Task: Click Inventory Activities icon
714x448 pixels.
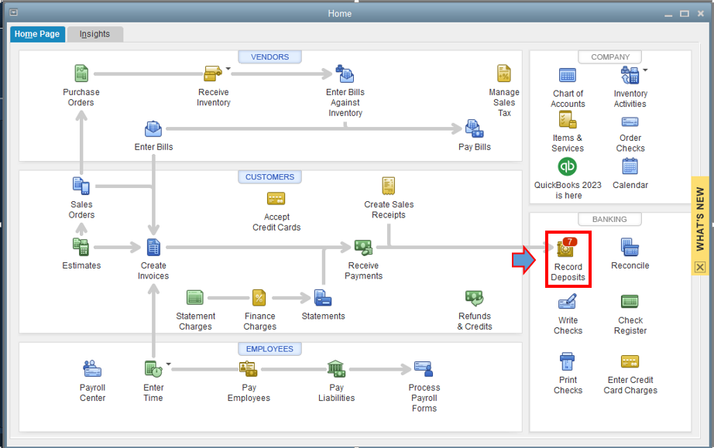Action: coord(630,74)
